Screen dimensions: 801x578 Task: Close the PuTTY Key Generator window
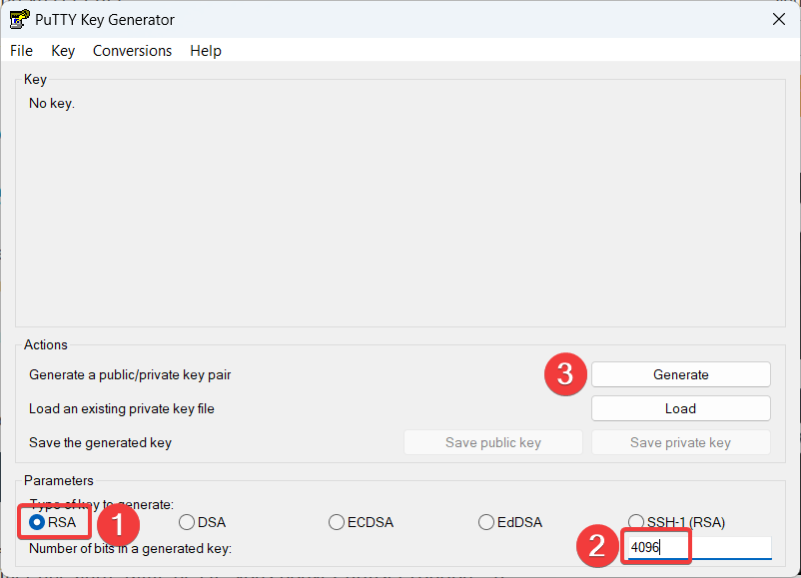[x=778, y=19]
